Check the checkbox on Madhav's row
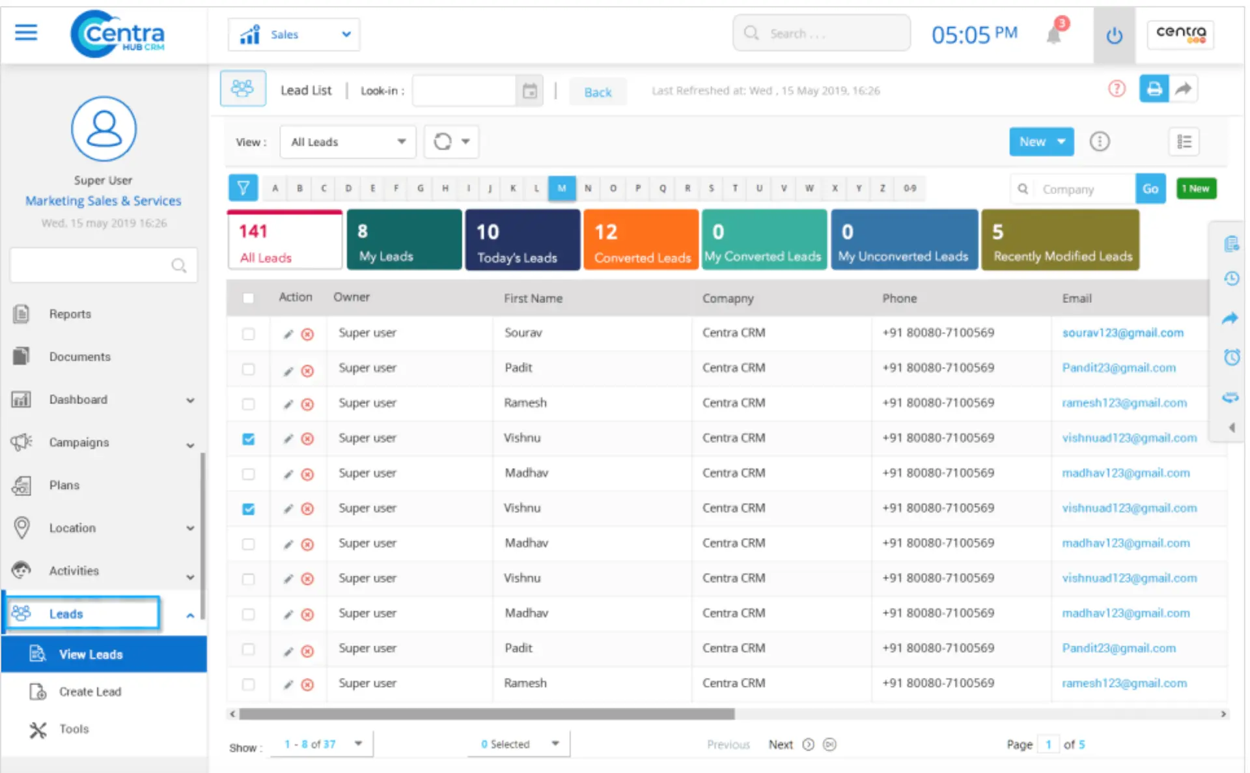This screenshot has height=773, width=1250. pos(248,474)
